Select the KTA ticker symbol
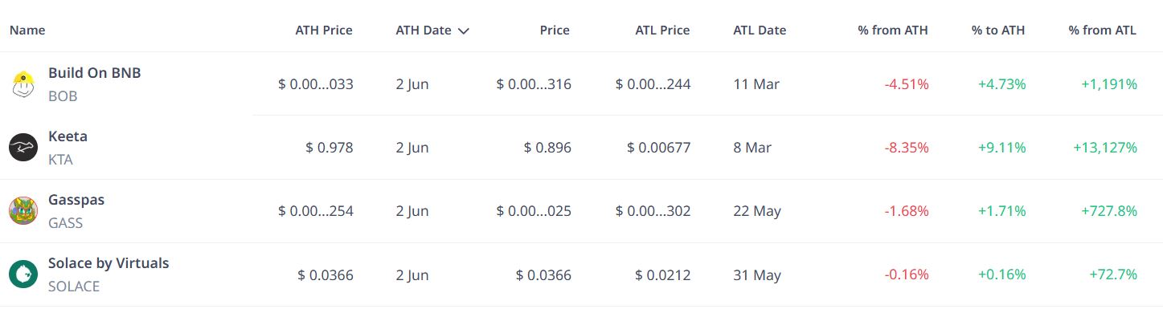The height and width of the screenshot is (309, 1163). point(60,160)
